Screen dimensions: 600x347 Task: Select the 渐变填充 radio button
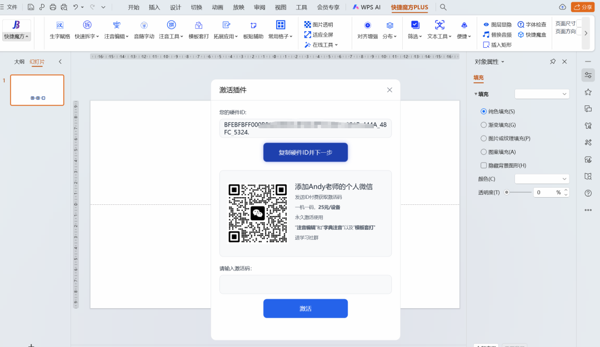[484, 124]
